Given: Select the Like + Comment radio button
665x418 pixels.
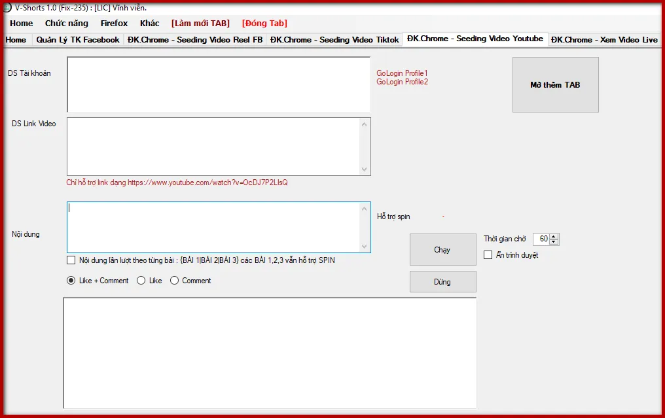Looking at the screenshot, I should click(71, 281).
